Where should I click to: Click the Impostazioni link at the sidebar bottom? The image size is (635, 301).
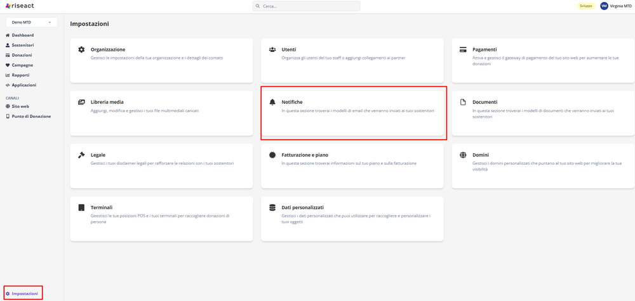pos(24,293)
